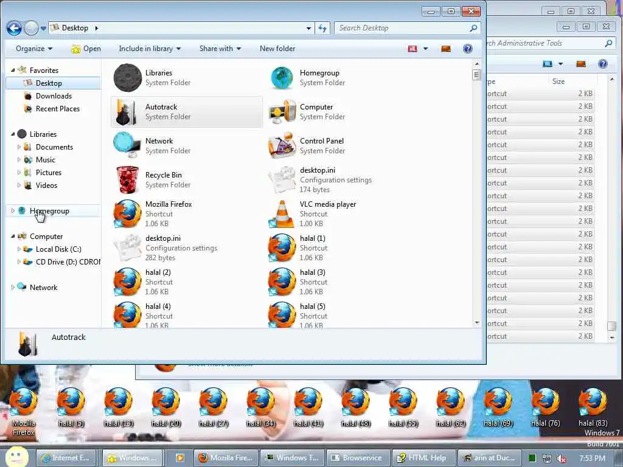623x467 pixels.
Task: Click the help question mark icon in Desktop window
Action: pyautogui.click(x=468, y=49)
